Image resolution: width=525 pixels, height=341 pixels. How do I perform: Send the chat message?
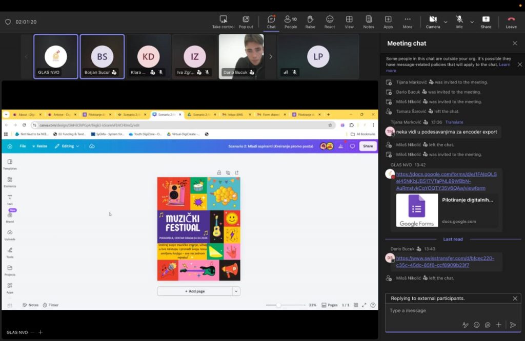tap(512, 325)
